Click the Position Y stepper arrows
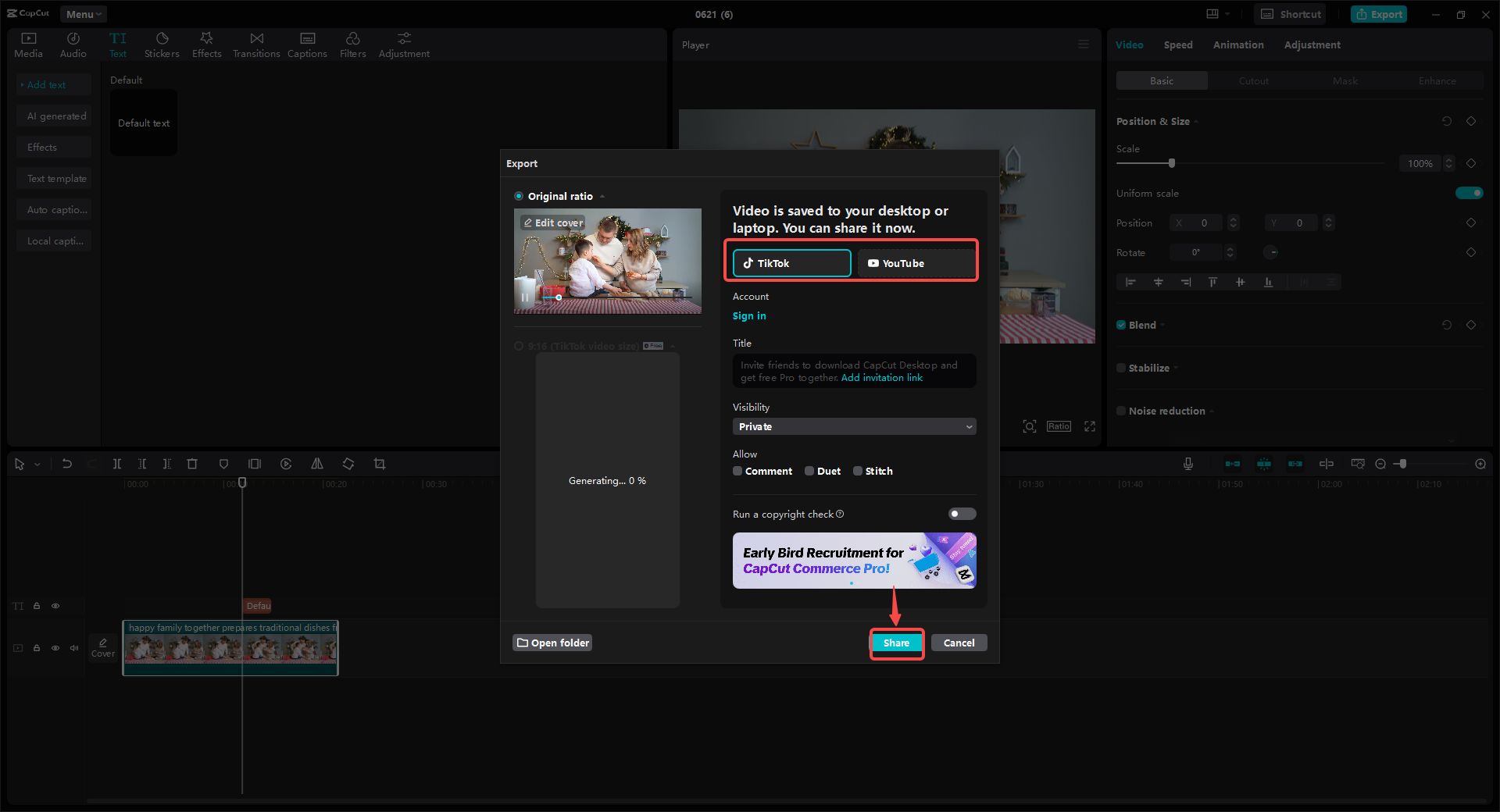The width and height of the screenshot is (1500, 812). click(x=1329, y=223)
